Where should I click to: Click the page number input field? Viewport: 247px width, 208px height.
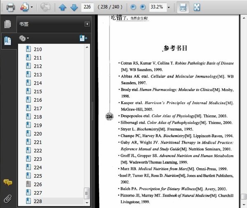(x=87, y=7)
